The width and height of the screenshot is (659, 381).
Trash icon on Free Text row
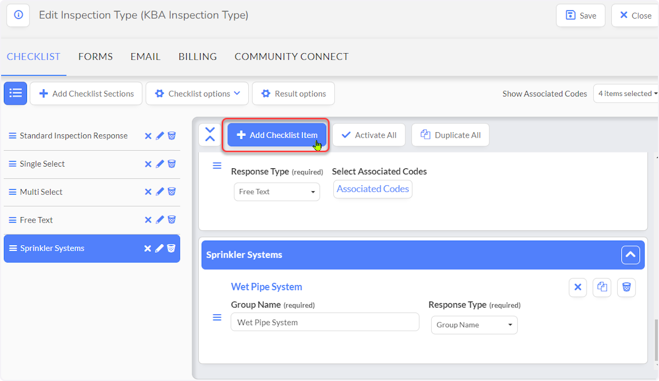[171, 220]
